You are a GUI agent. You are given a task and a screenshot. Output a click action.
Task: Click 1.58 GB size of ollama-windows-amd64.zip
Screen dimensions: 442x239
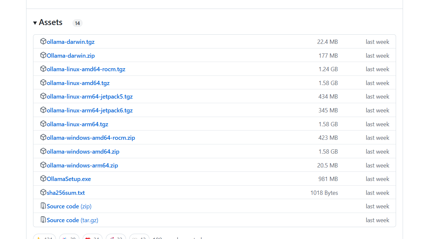328,152
